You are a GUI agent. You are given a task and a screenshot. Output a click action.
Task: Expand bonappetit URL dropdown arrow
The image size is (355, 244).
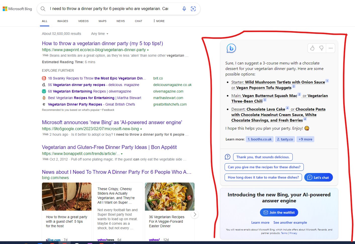pos(122,154)
